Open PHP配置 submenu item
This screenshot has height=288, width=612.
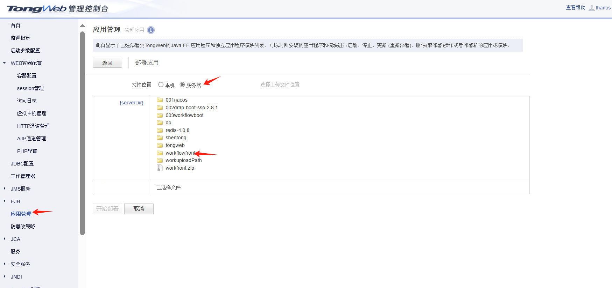pyautogui.click(x=27, y=151)
